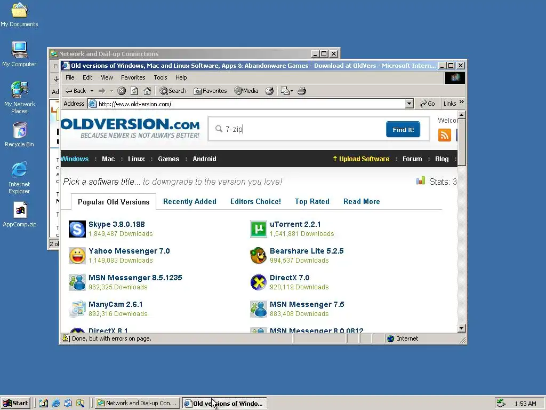Image resolution: width=546 pixels, height=410 pixels.
Task: Open the View menu
Action: click(x=107, y=77)
